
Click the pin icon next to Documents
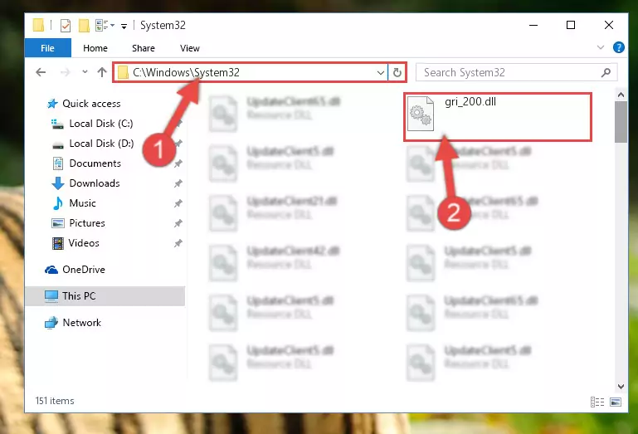coord(178,163)
